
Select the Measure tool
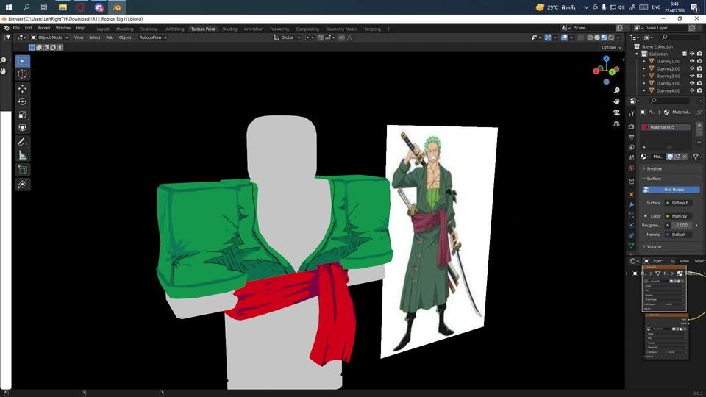(x=23, y=155)
